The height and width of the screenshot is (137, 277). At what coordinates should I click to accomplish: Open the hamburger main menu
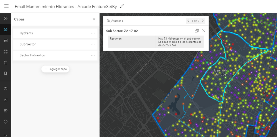pos(6,6)
